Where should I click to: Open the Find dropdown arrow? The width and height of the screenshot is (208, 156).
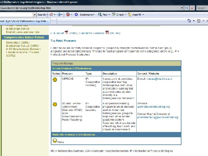click(x=109, y=15)
